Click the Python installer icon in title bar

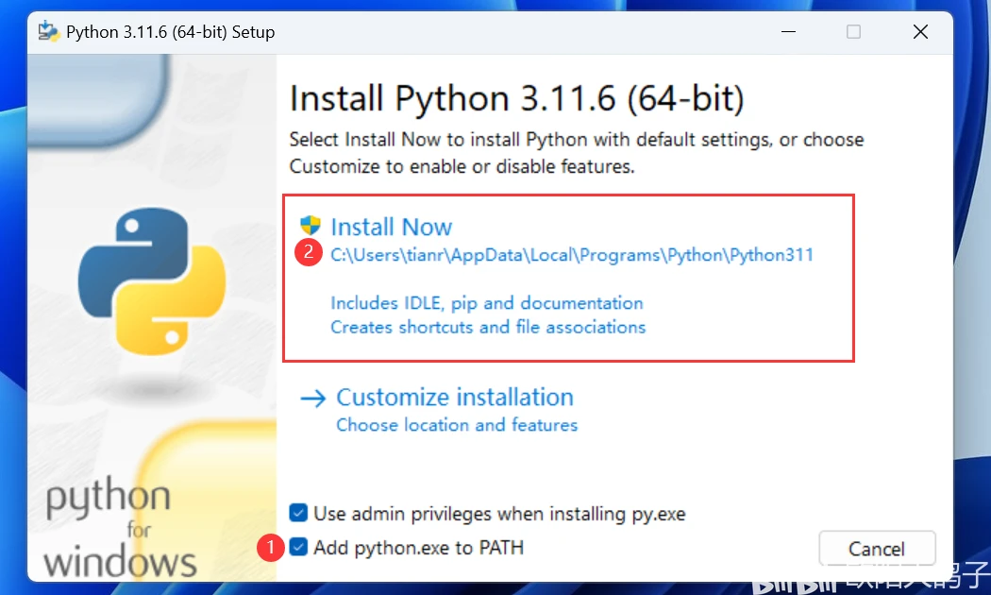(x=48, y=31)
